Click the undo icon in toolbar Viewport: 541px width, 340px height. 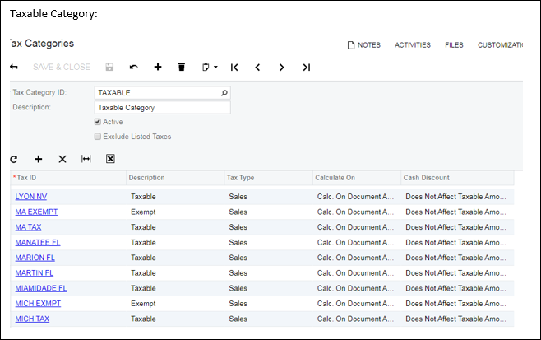(134, 67)
